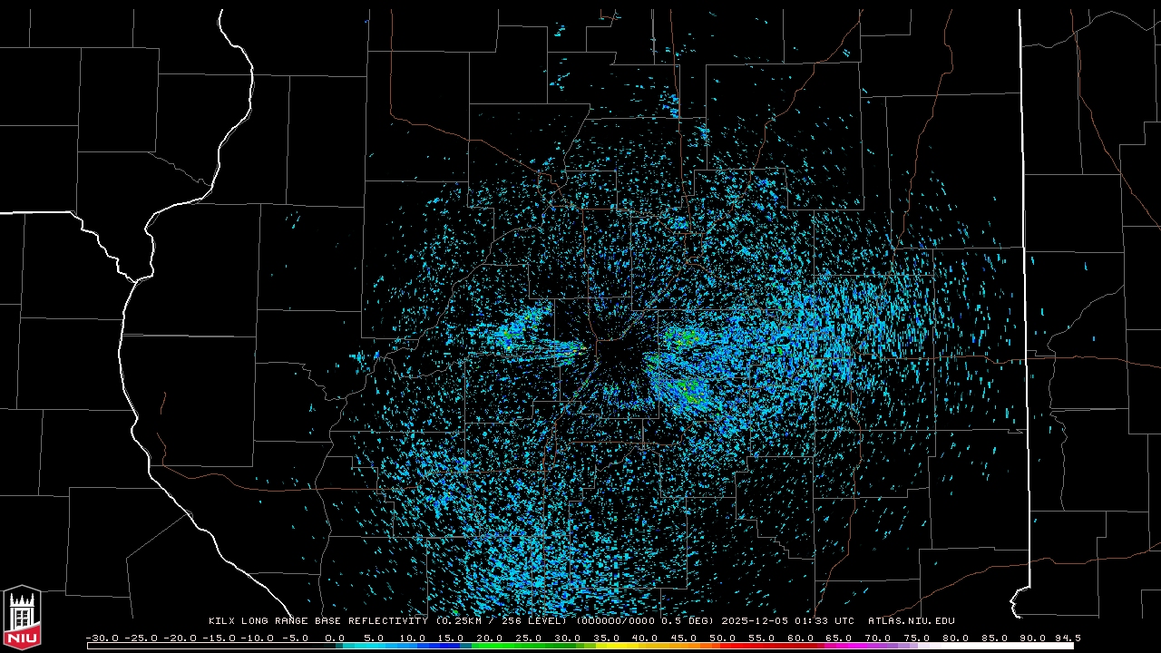Click the ATLAS.NIU.EDU text
The image size is (1161, 653).
click(x=912, y=621)
